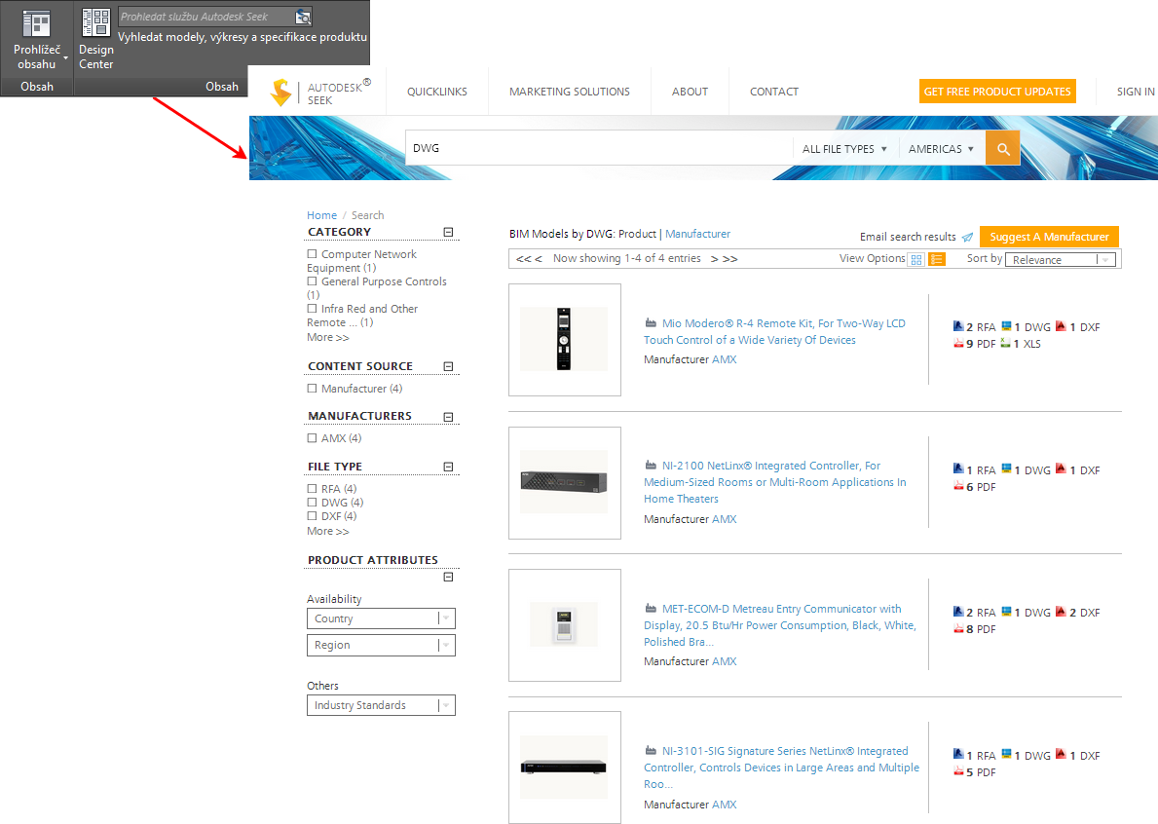Image resolution: width=1158 pixels, height=824 pixels.
Task: Click GET FREE PRODUCT UPDATES button
Action: (997, 92)
